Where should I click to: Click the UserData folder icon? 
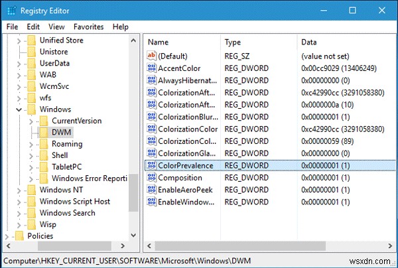point(32,63)
